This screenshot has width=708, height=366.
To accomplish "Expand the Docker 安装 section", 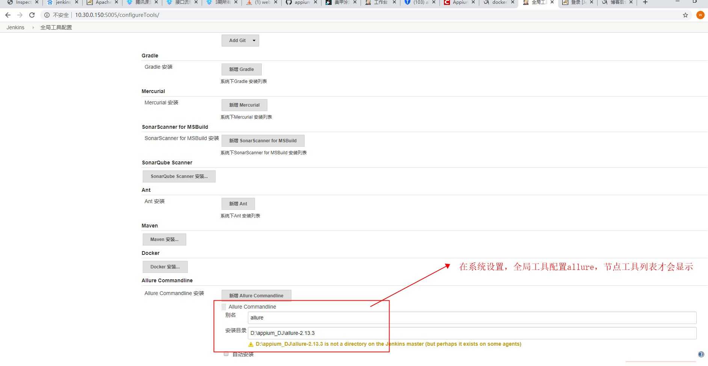I will [x=165, y=267].
